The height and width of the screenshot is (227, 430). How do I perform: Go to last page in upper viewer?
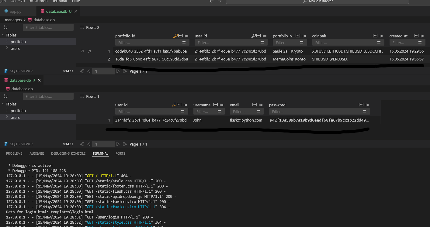click(125, 71)
